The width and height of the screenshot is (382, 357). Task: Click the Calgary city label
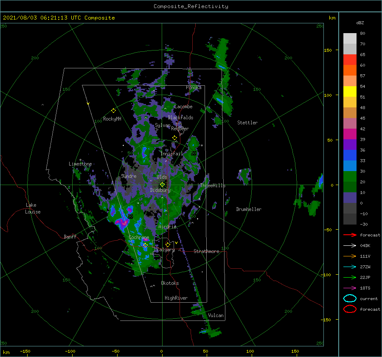pyautogui.click(x=166, y=250)
